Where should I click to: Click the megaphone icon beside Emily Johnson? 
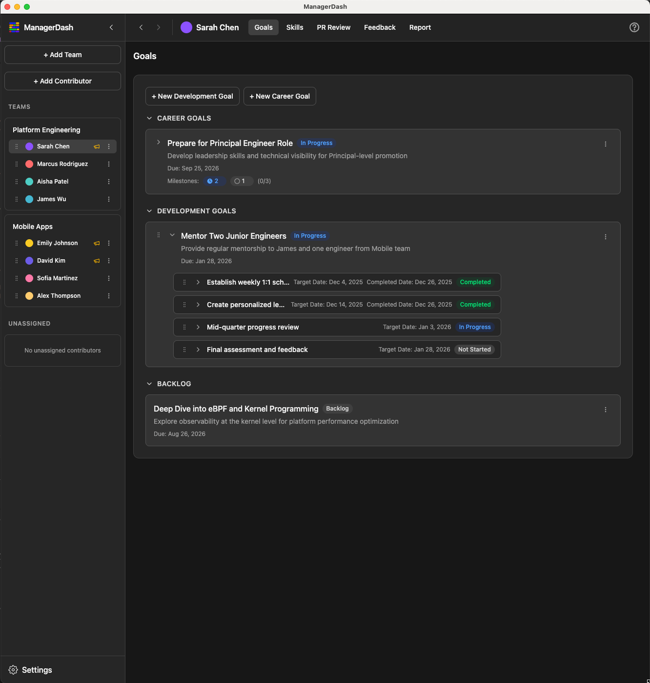(97, 243)
